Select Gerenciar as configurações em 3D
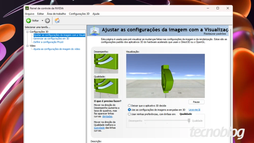Image resolution: width=254 pixels, height=143 pixels. [51, 39]
